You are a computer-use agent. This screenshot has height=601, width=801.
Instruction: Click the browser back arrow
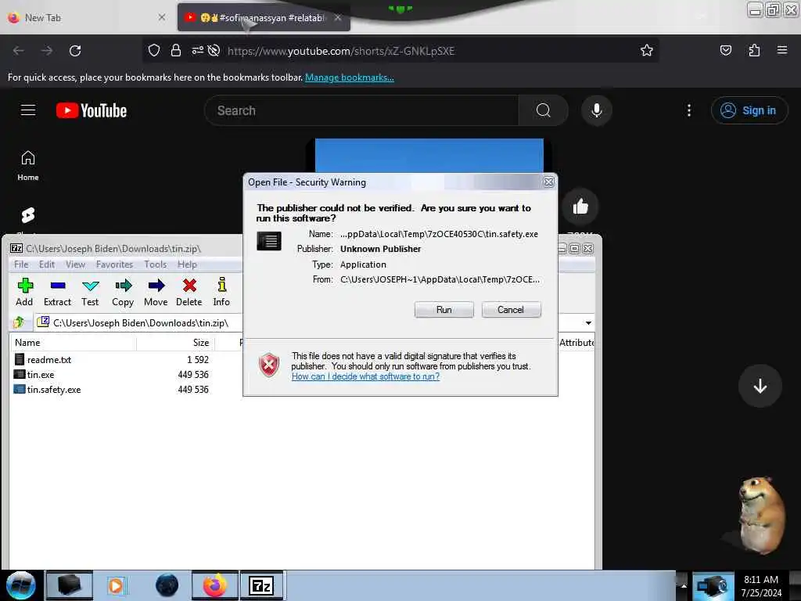coord(19,51)
